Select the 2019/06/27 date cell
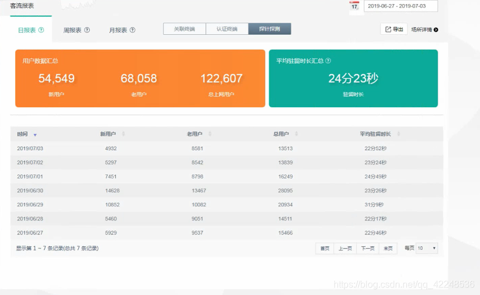This screenshot has height=295, width=480. coord(30,233)
